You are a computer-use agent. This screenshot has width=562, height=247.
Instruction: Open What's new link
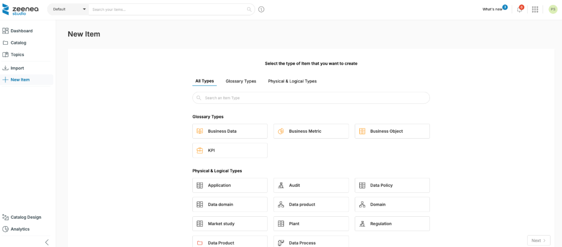(x=492, y=9)
